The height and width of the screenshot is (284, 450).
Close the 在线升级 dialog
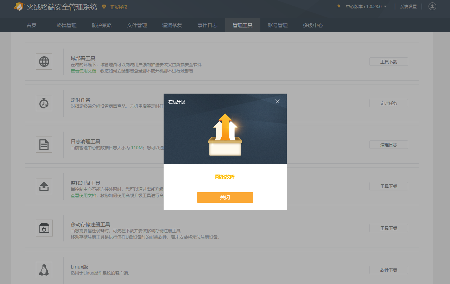tap(277, 101)
